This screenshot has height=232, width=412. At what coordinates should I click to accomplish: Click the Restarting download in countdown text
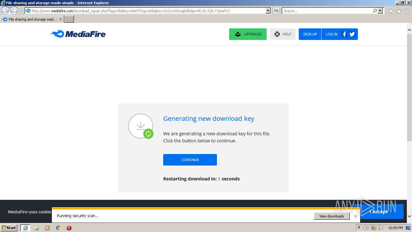coord(201,179)
